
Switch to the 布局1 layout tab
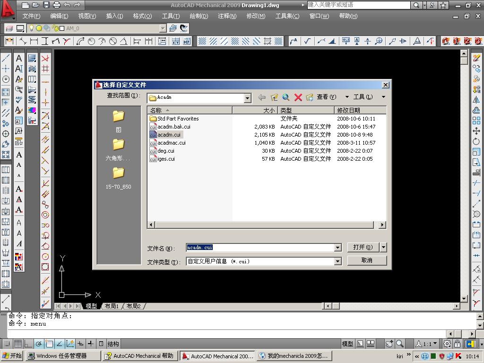pos(112,306)
